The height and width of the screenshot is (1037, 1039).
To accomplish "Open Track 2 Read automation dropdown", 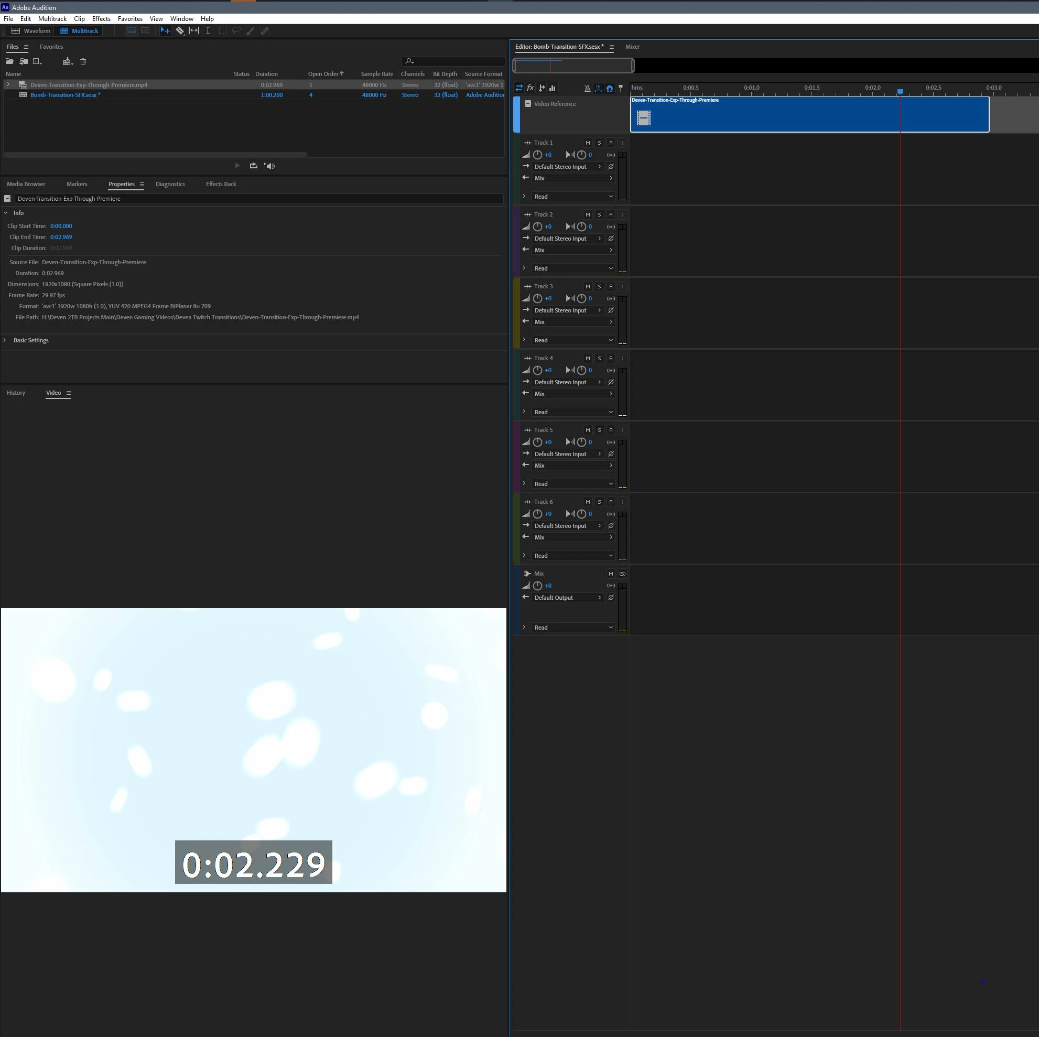I will tap(573, 268).
